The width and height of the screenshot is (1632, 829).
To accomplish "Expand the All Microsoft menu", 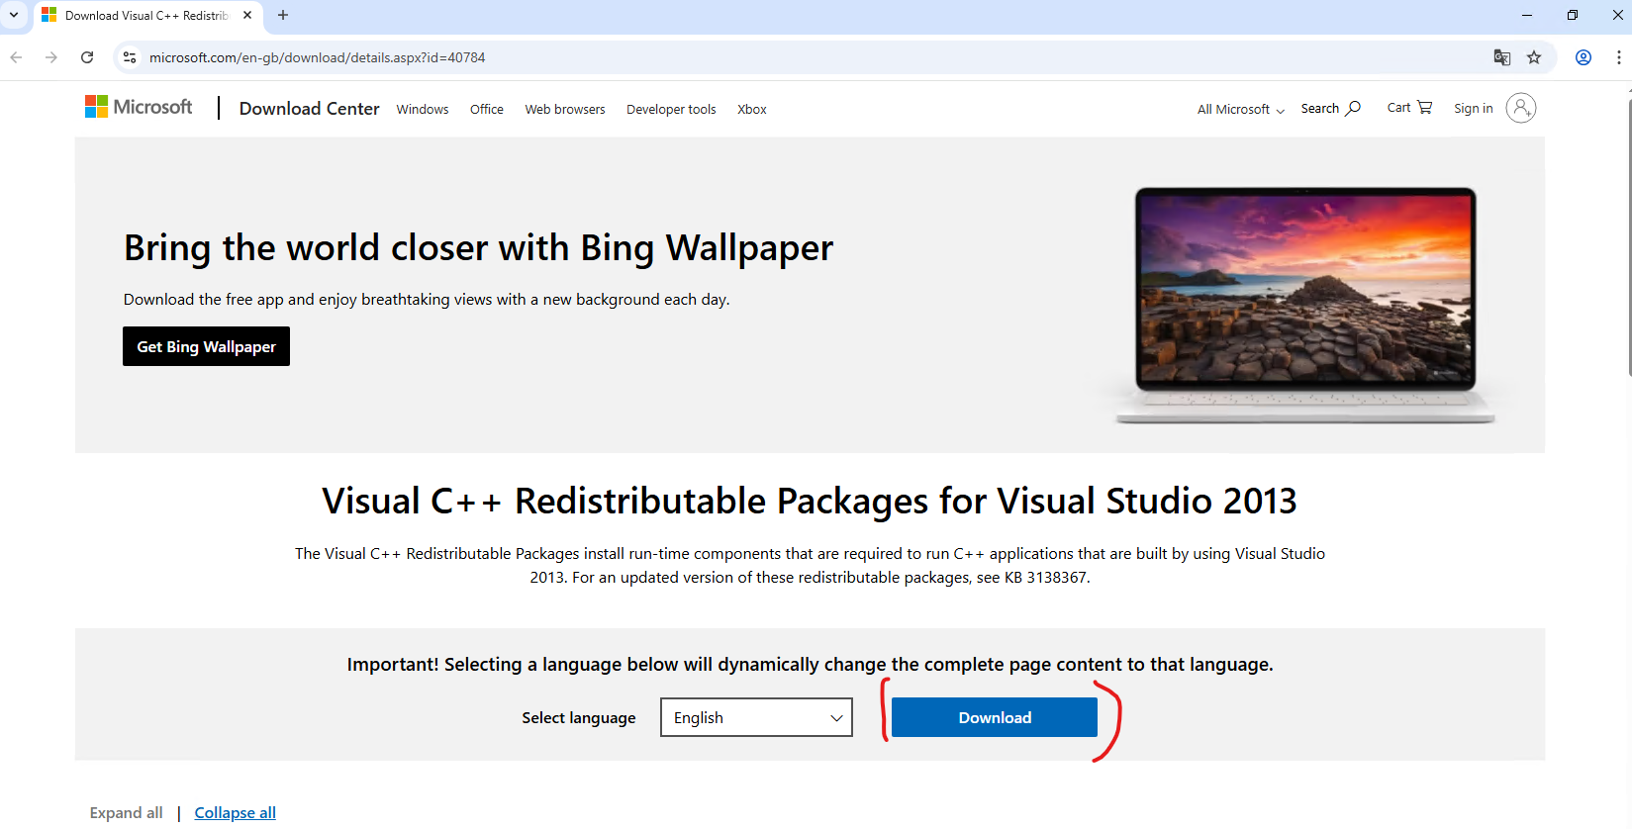I will pyautogui.click(x=1240, y=110).
